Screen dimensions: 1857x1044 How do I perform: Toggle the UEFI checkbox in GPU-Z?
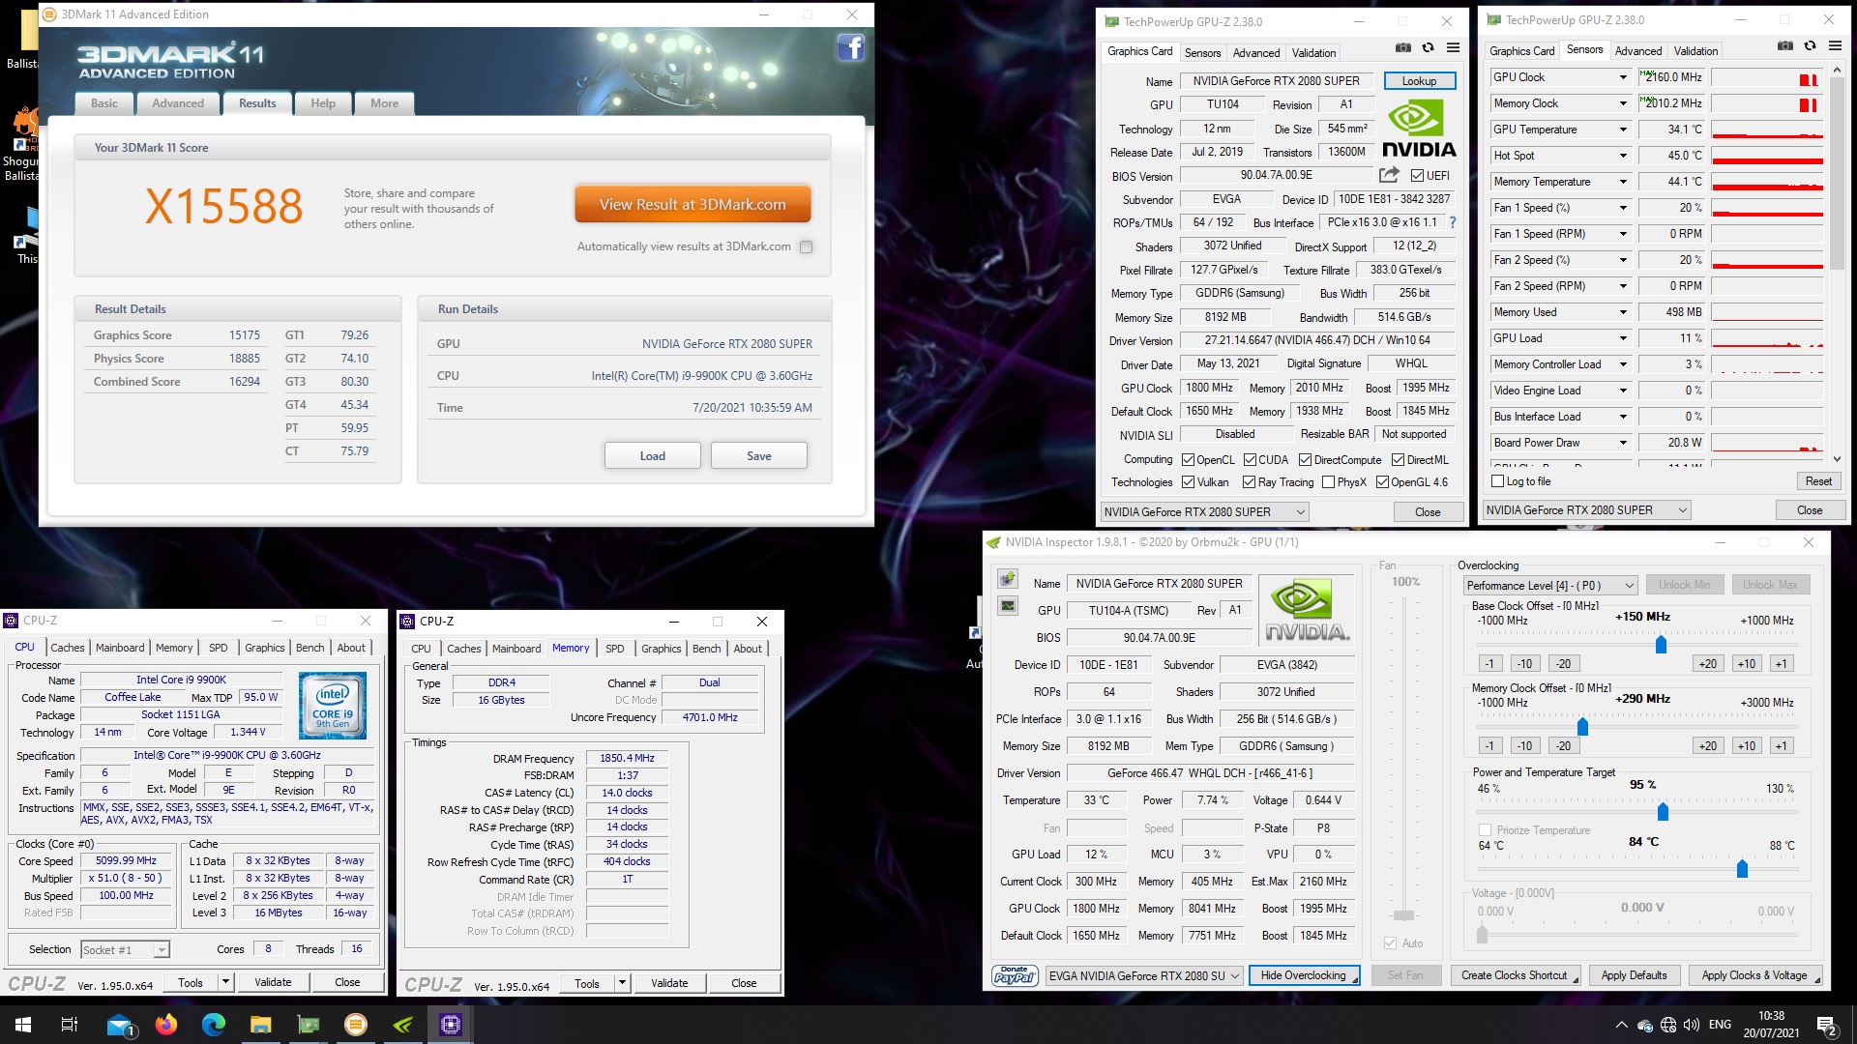[1417, 176]
